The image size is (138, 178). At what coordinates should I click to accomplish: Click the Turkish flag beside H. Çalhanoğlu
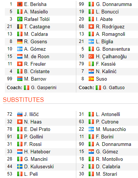pyautogui.click(x=91, y=56)
